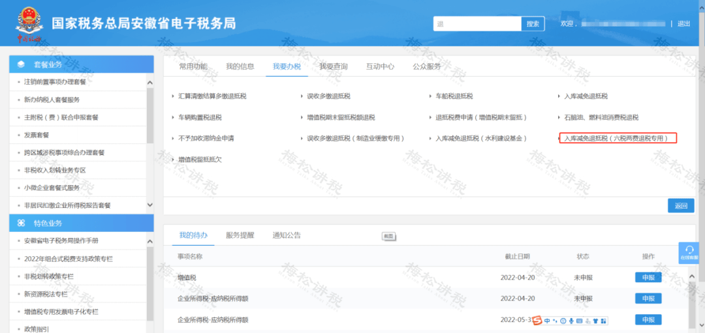Switch to the 常用功能 tab
Screen dimensions: 705x333
click(193, 66)
